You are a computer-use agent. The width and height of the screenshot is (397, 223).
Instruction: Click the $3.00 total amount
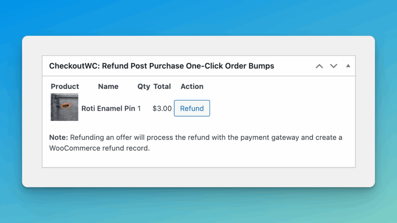point(162,108)
